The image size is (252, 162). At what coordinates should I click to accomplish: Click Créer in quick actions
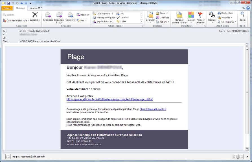point(121,21)
